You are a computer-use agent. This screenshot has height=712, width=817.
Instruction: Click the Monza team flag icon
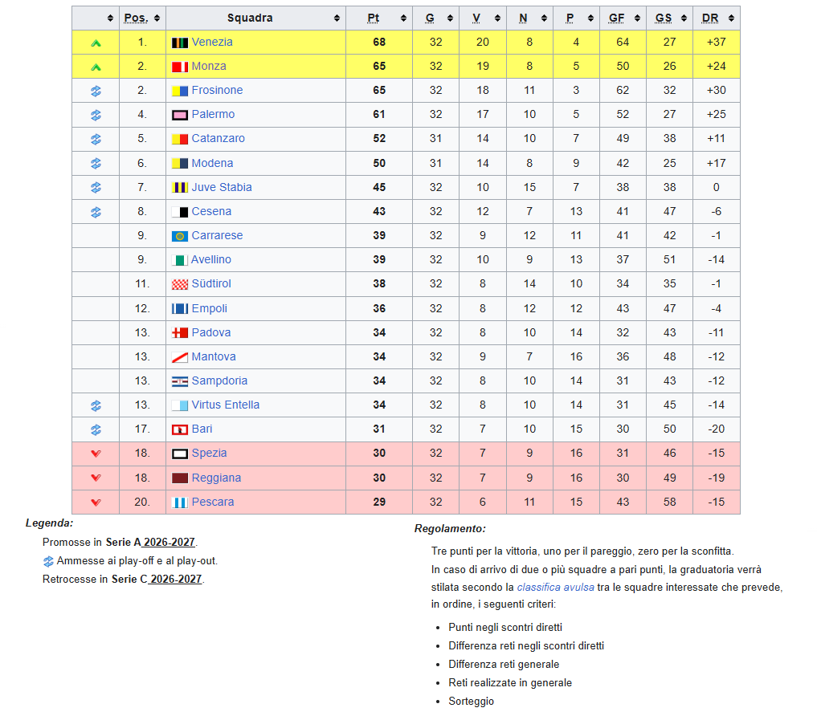pos(180,67)
